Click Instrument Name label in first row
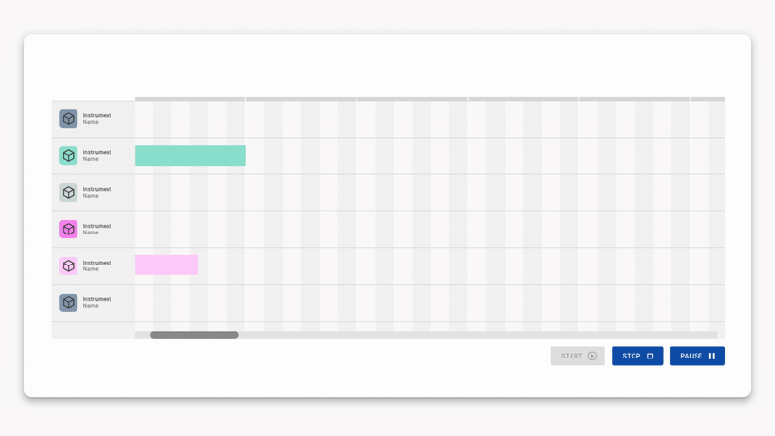Screen dimensions: 775x436 pos(97,118)
